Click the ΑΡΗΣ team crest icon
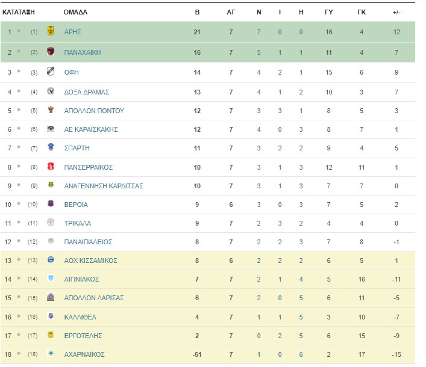 tap(51, 31)
